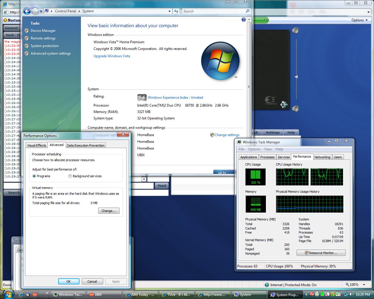Screen dimensions: 374x299
Task: Click the bottom speaker icon below volume slider
Action: [296, 109]
